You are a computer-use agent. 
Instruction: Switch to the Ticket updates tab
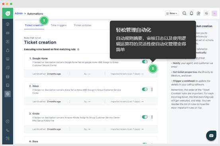(82, 25)
